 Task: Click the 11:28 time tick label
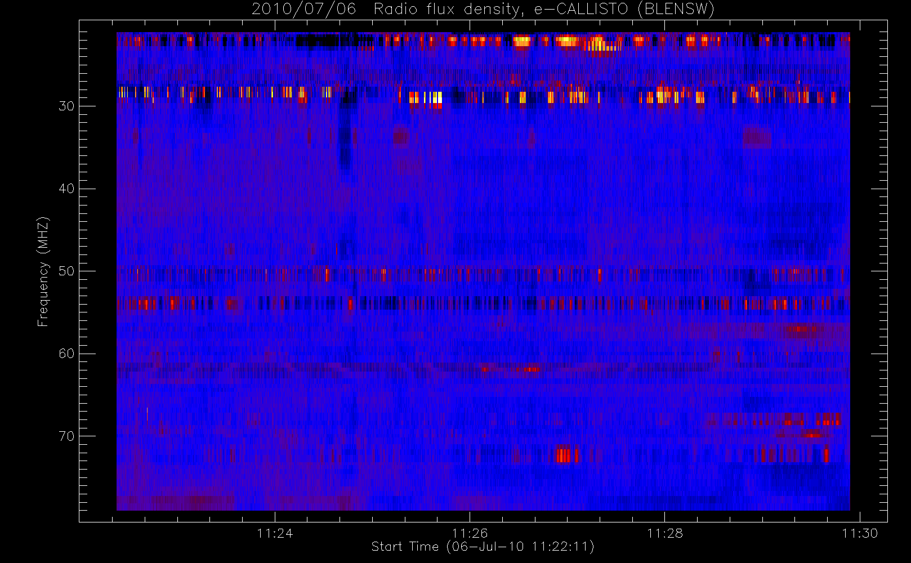[665, 533]
